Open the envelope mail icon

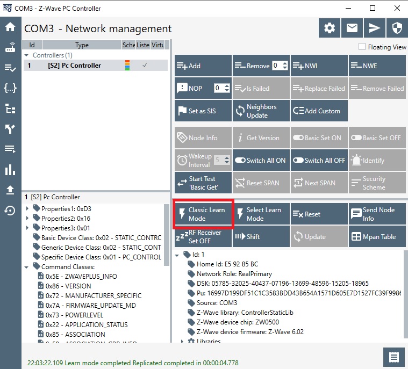[352, 28]
